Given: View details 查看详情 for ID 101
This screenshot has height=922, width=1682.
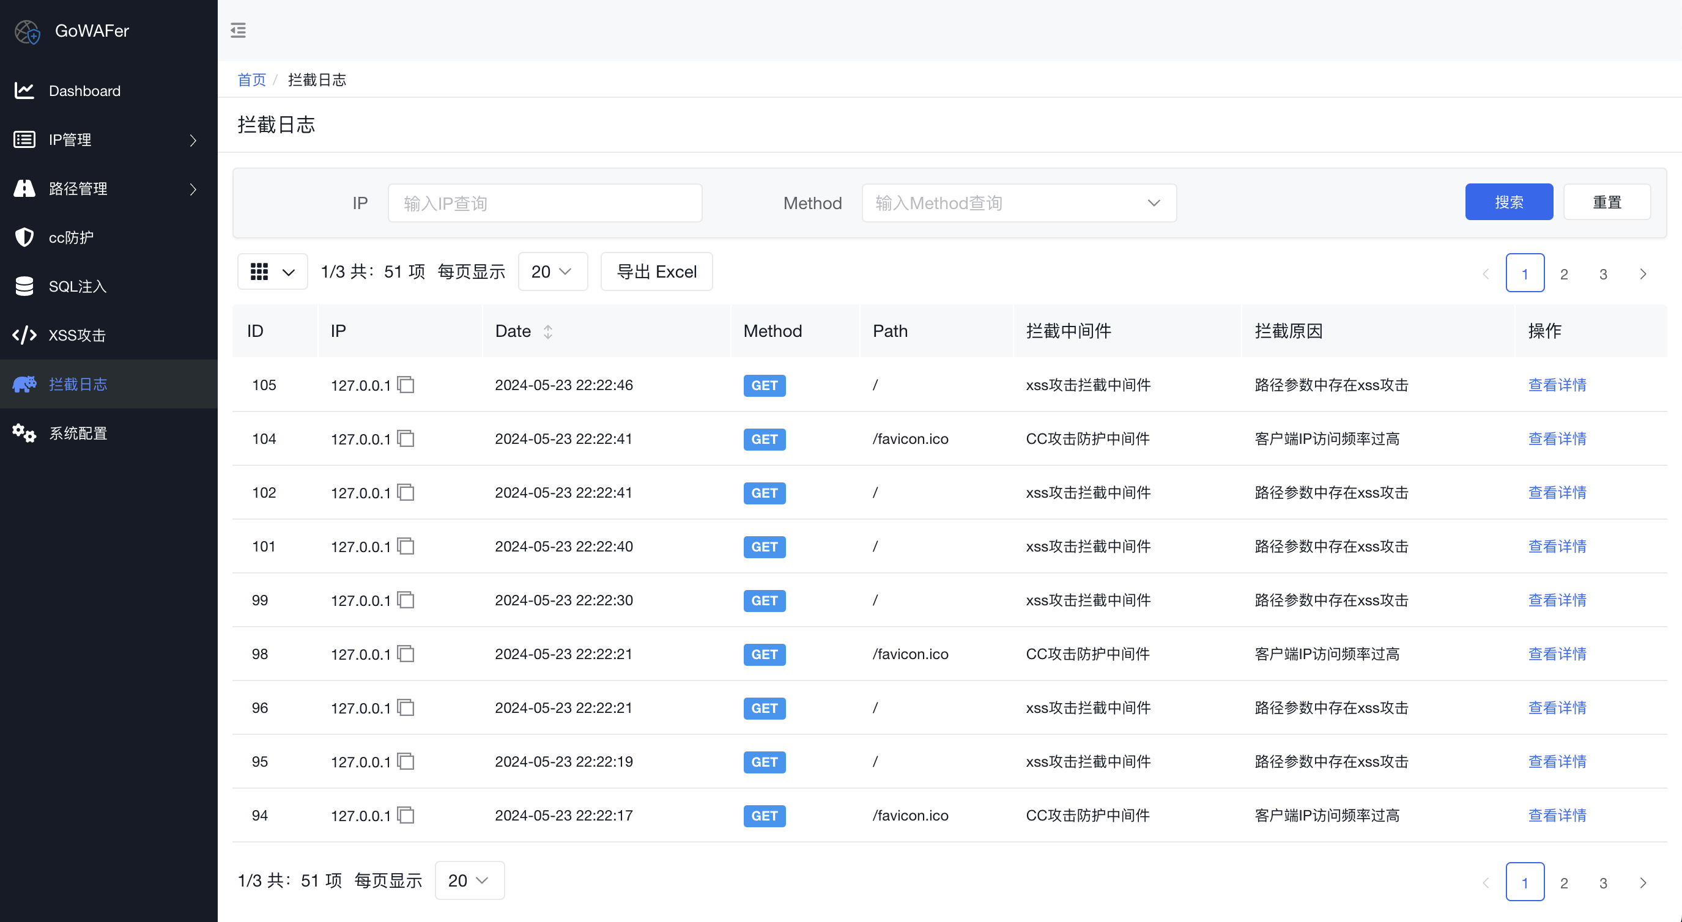Looking at the screenshot, I should coord(1557,546).
